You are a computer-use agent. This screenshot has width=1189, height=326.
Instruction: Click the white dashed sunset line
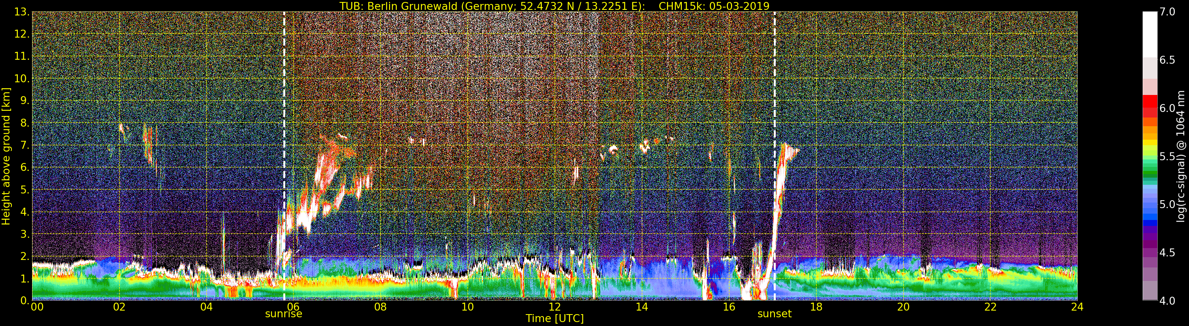(x=774, y=156)
